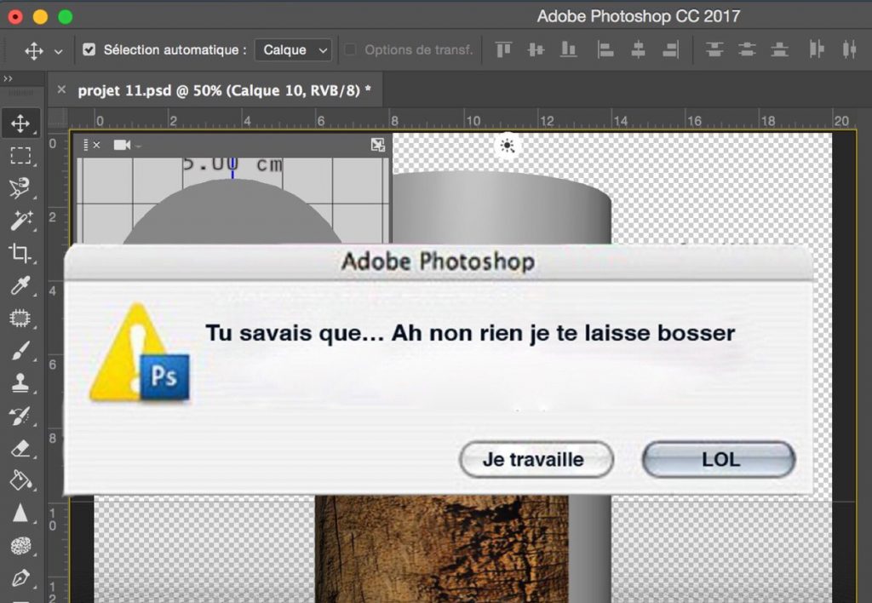872x603 pixels.
Task: Select the Eyedropper tool
Action: 20,285
